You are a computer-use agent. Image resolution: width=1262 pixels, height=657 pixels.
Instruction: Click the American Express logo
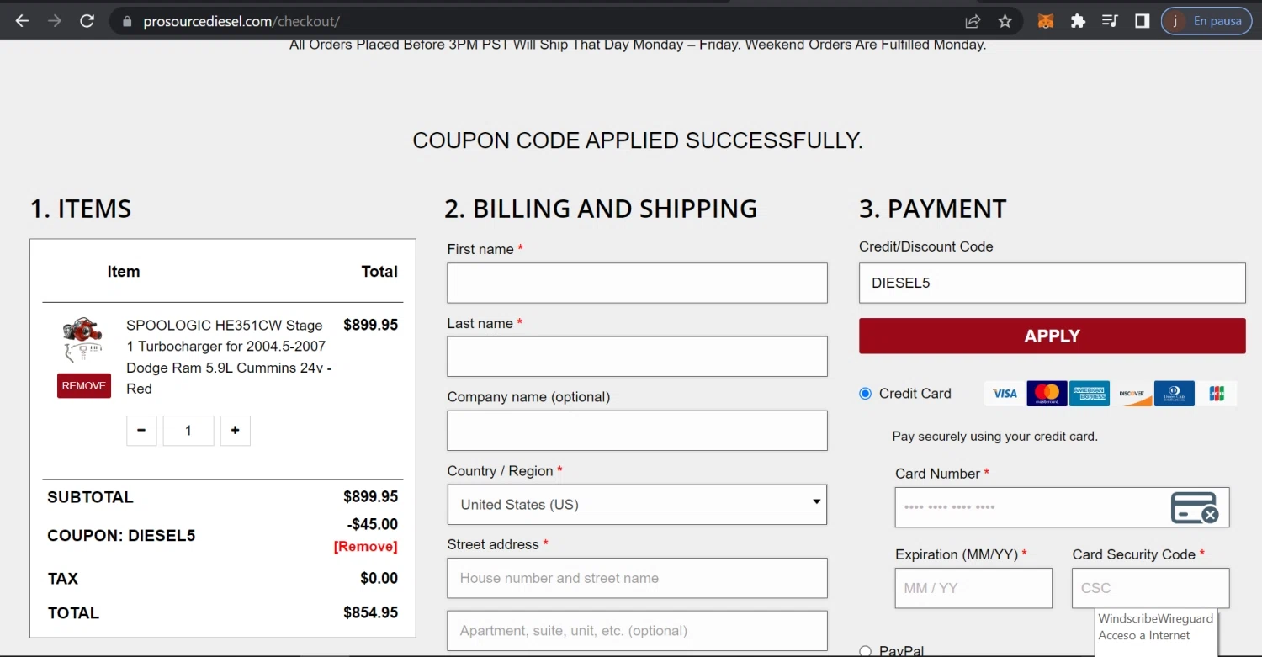(1090, 394)
